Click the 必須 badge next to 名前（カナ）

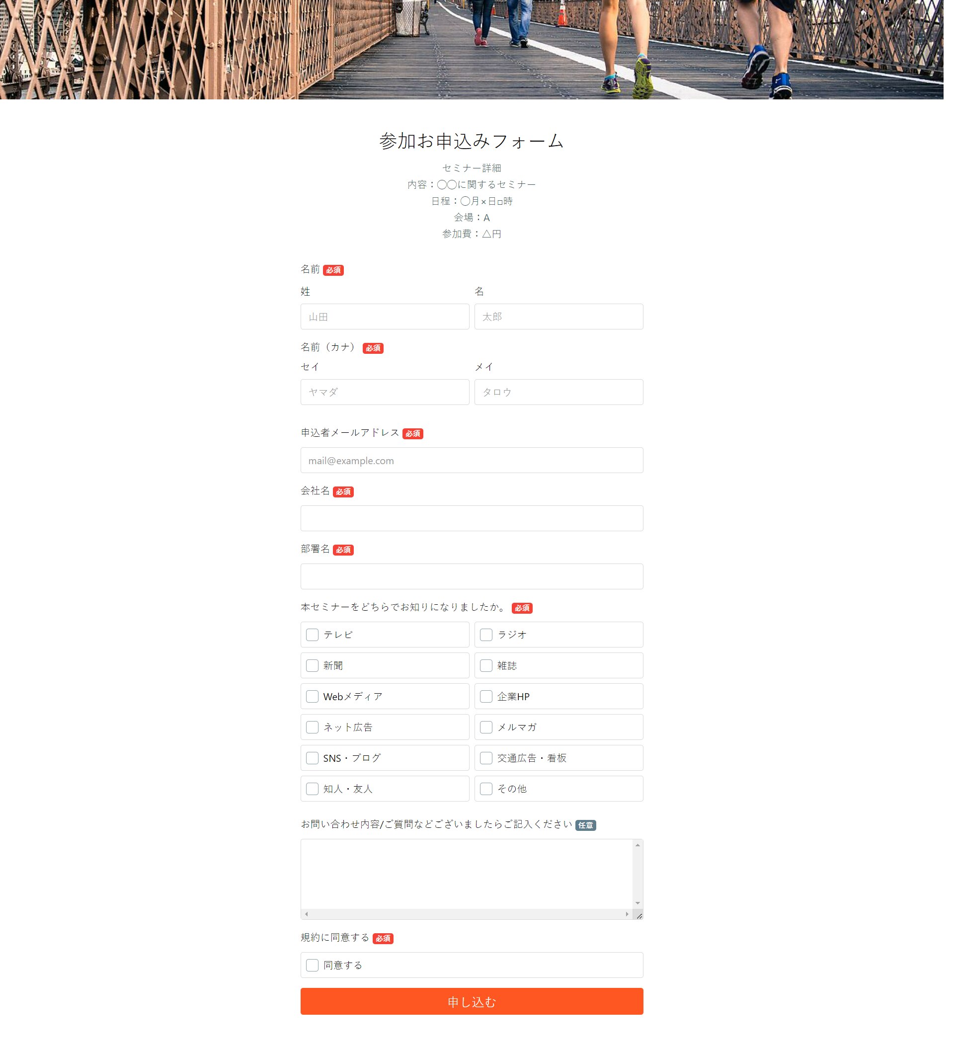click(x=373, y=348)
